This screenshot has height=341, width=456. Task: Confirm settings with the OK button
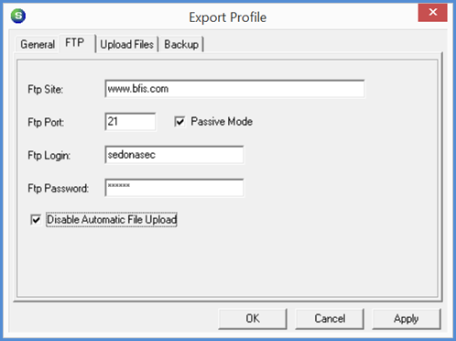point(253,319)
